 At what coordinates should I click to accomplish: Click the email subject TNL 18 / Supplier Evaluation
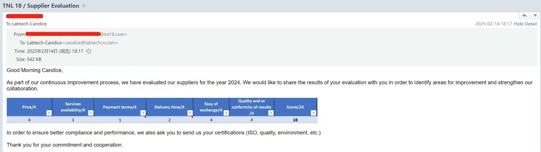[41, 6]
